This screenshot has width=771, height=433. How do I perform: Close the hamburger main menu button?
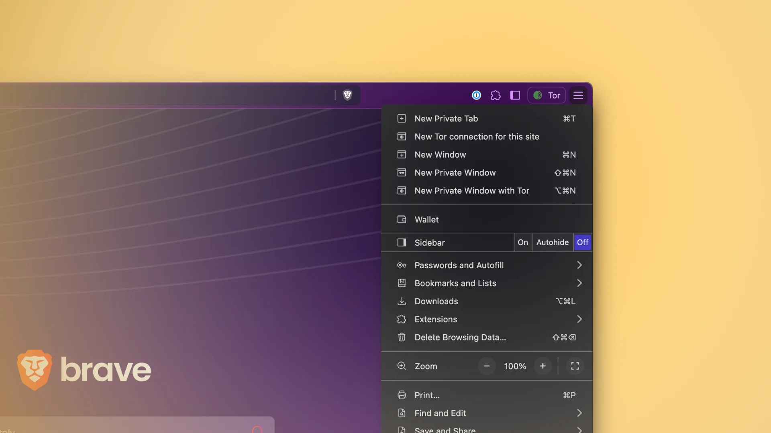[x=578, y=95]
